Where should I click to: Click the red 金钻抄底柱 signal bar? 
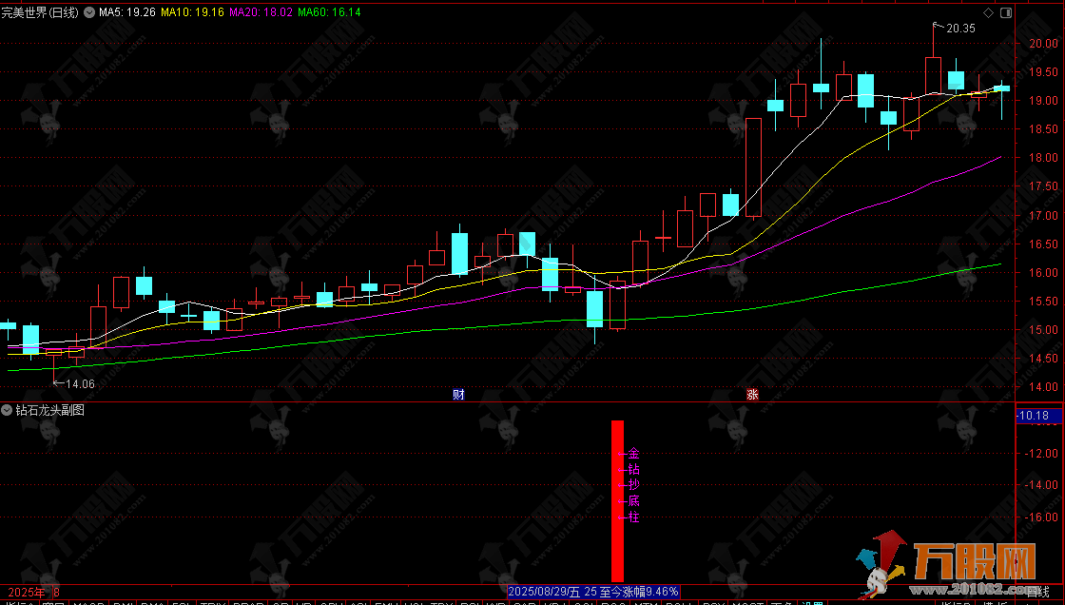(x=617, y=501)
